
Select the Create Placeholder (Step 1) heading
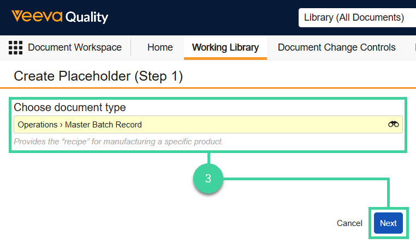[x=98, y=76]
